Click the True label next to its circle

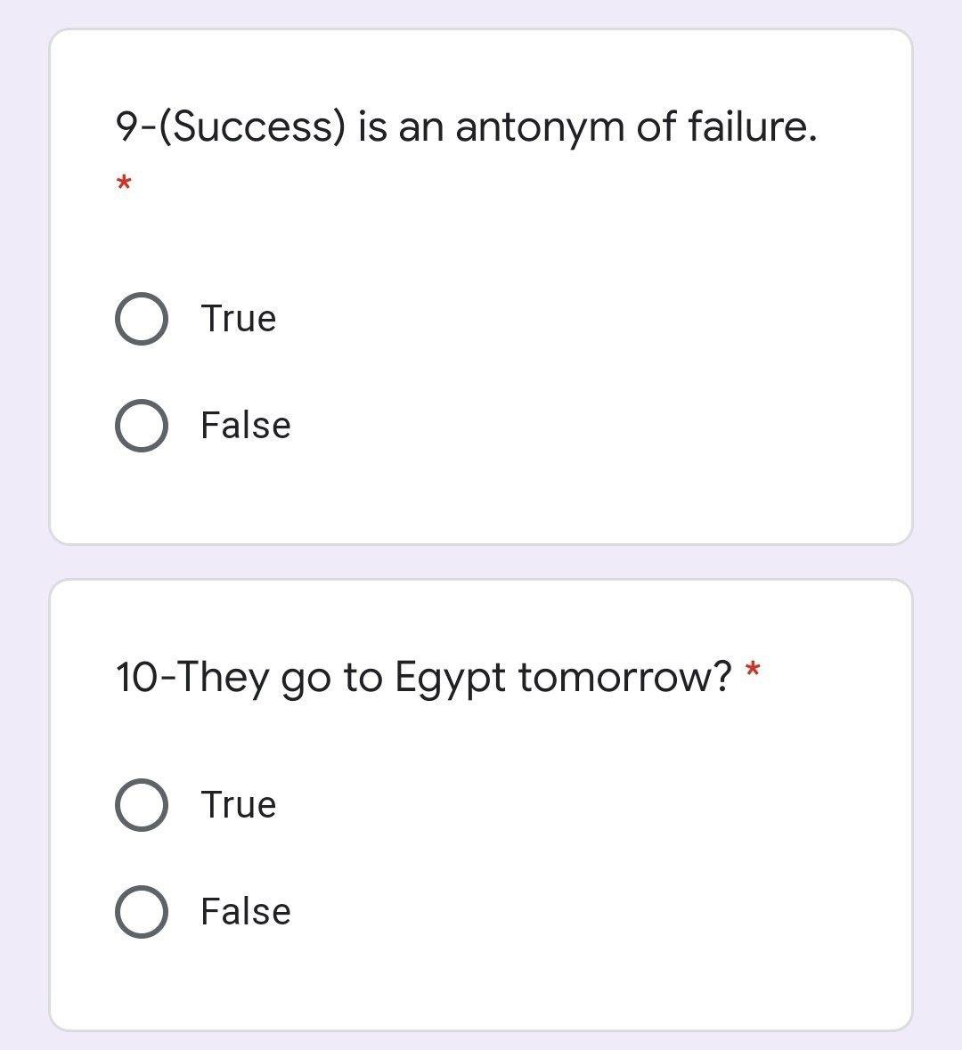[x=237, y=318]
